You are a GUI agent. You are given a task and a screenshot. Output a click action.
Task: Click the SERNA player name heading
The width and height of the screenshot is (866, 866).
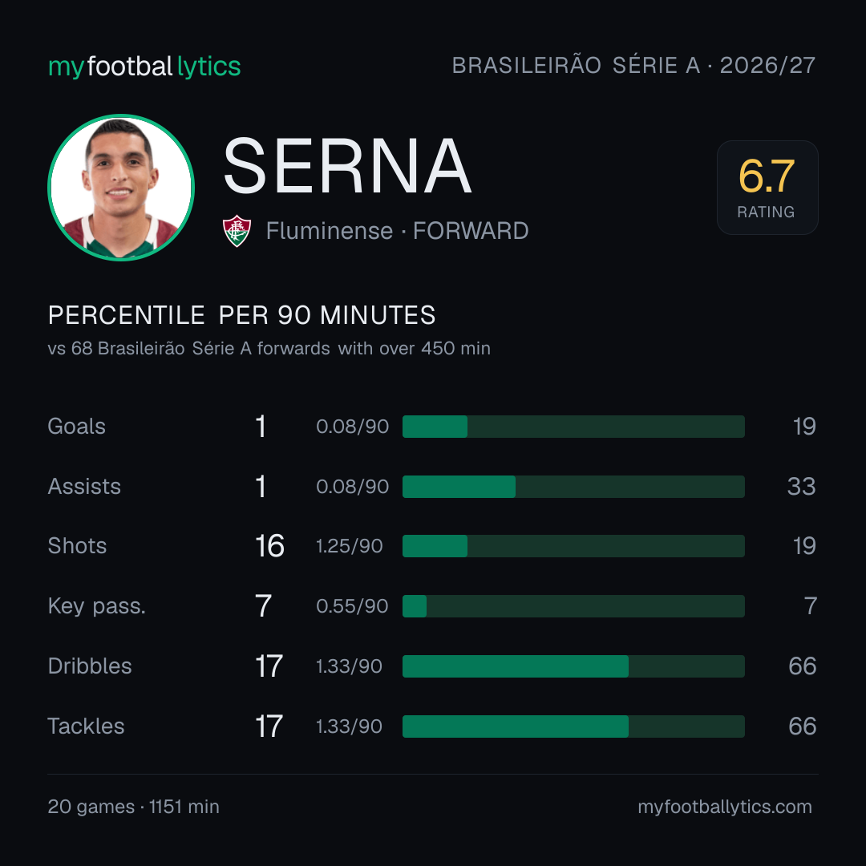pyautogui.click(x=347, y=166)
